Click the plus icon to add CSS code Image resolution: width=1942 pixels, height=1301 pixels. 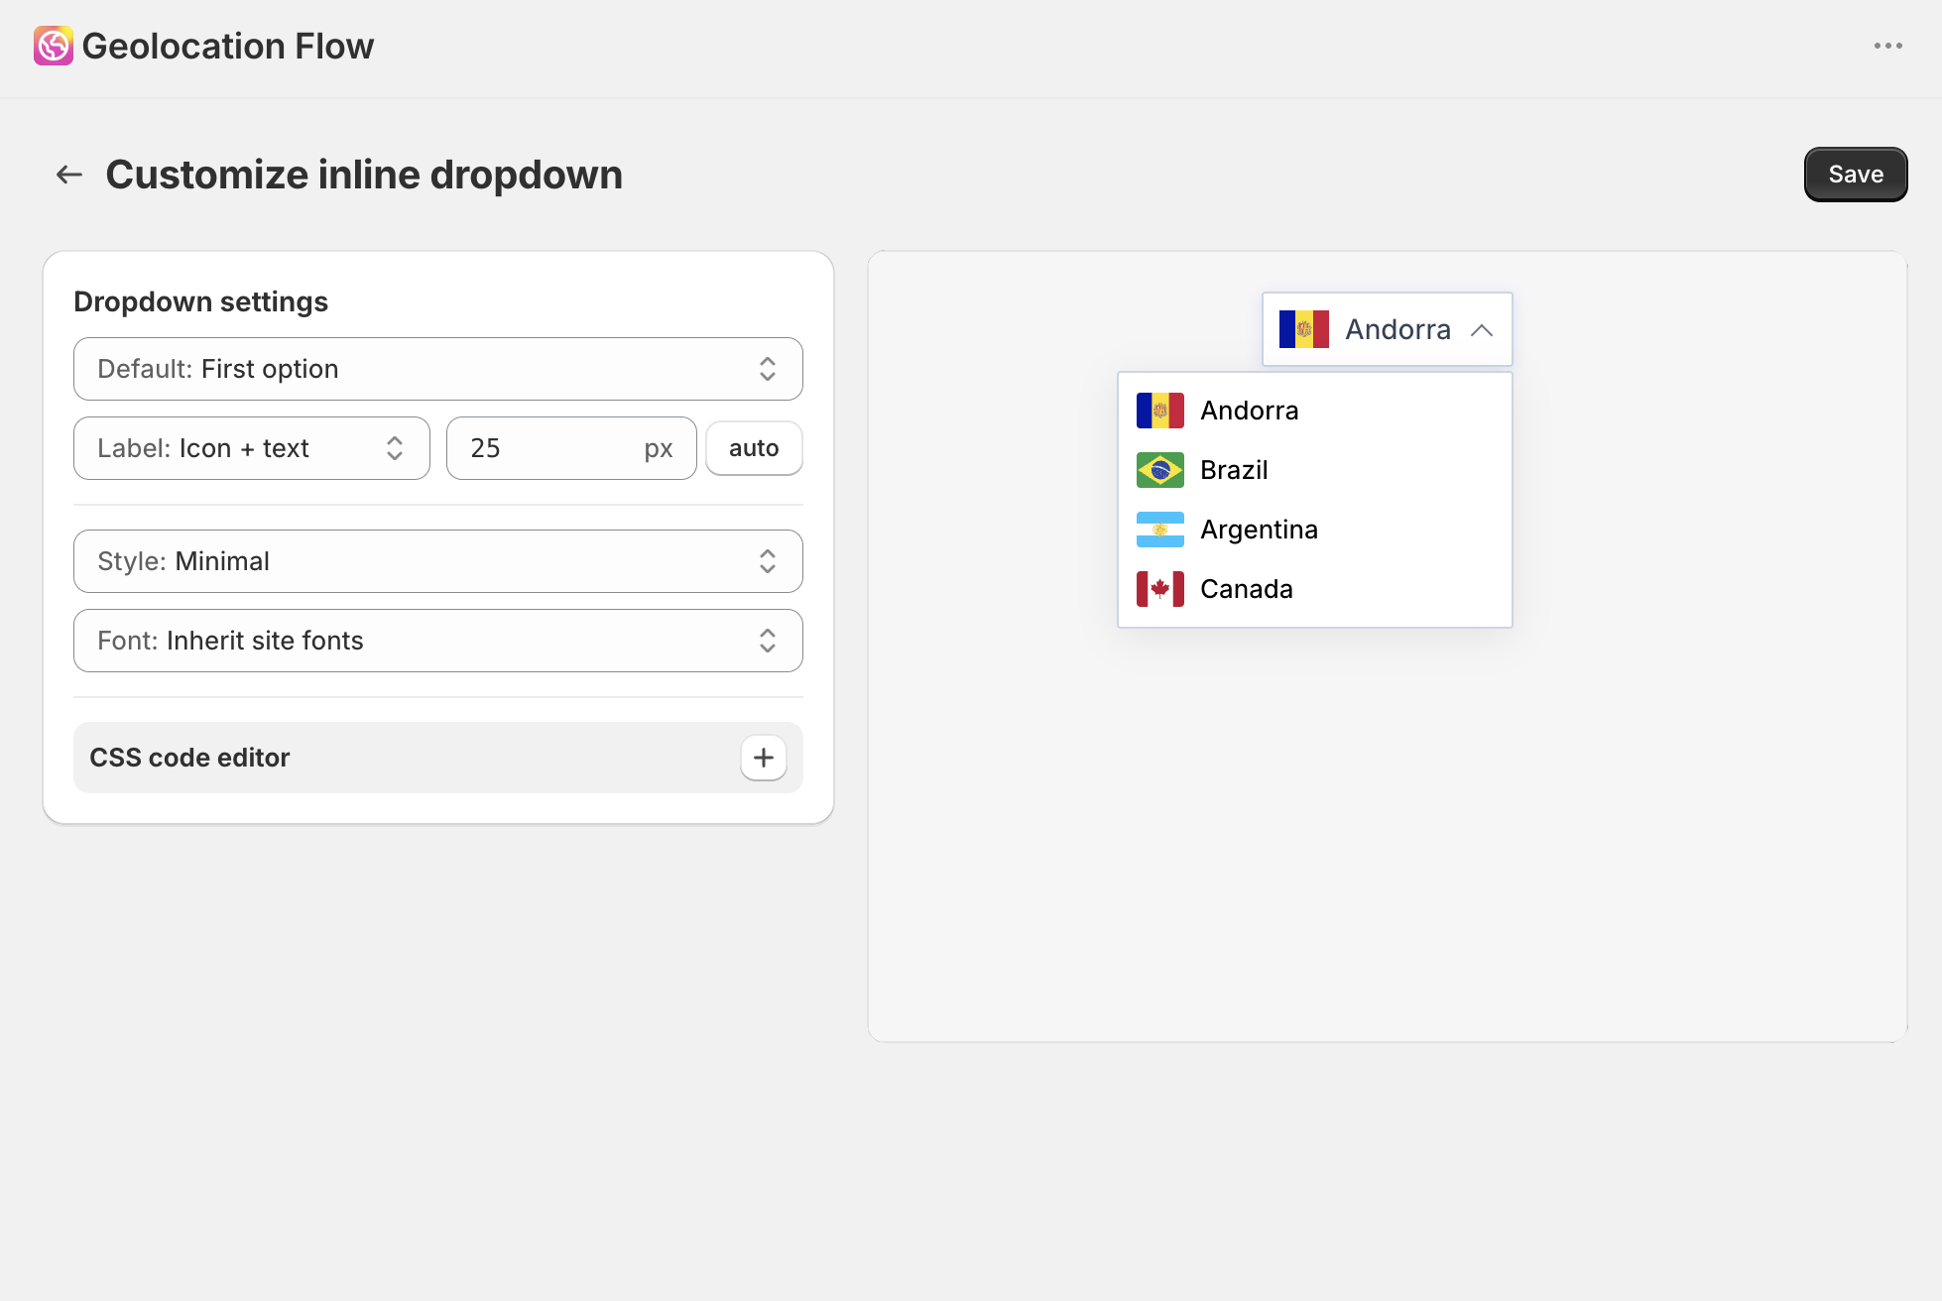point(763,757)
